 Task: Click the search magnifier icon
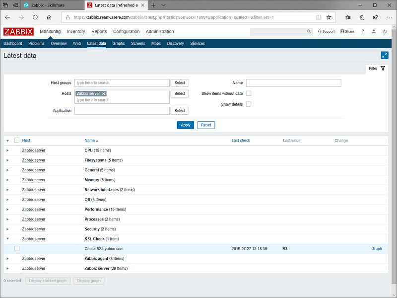click(309, 31)
